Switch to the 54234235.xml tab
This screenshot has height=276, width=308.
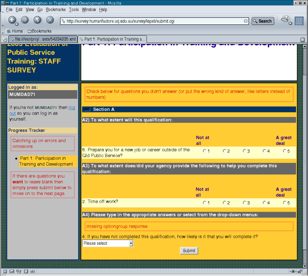click(43, 39)
